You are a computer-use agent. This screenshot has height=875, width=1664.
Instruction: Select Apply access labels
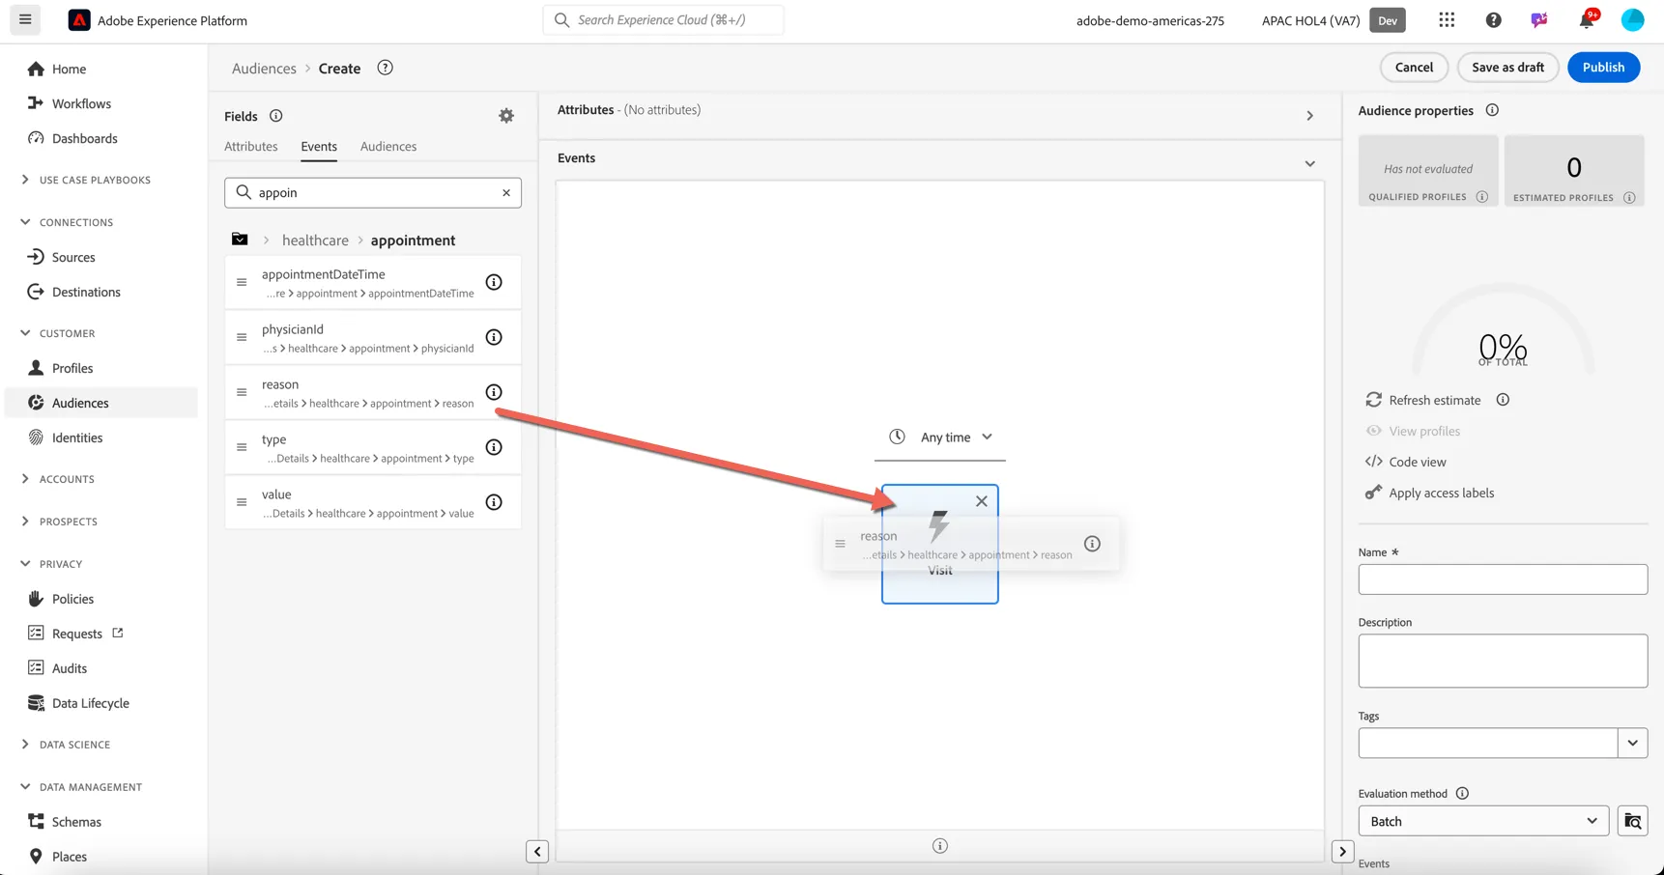[x=1429, y=493]
